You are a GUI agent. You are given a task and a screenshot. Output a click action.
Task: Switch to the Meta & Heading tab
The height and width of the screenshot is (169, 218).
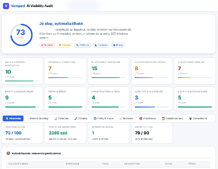click(x=38, y=118)
